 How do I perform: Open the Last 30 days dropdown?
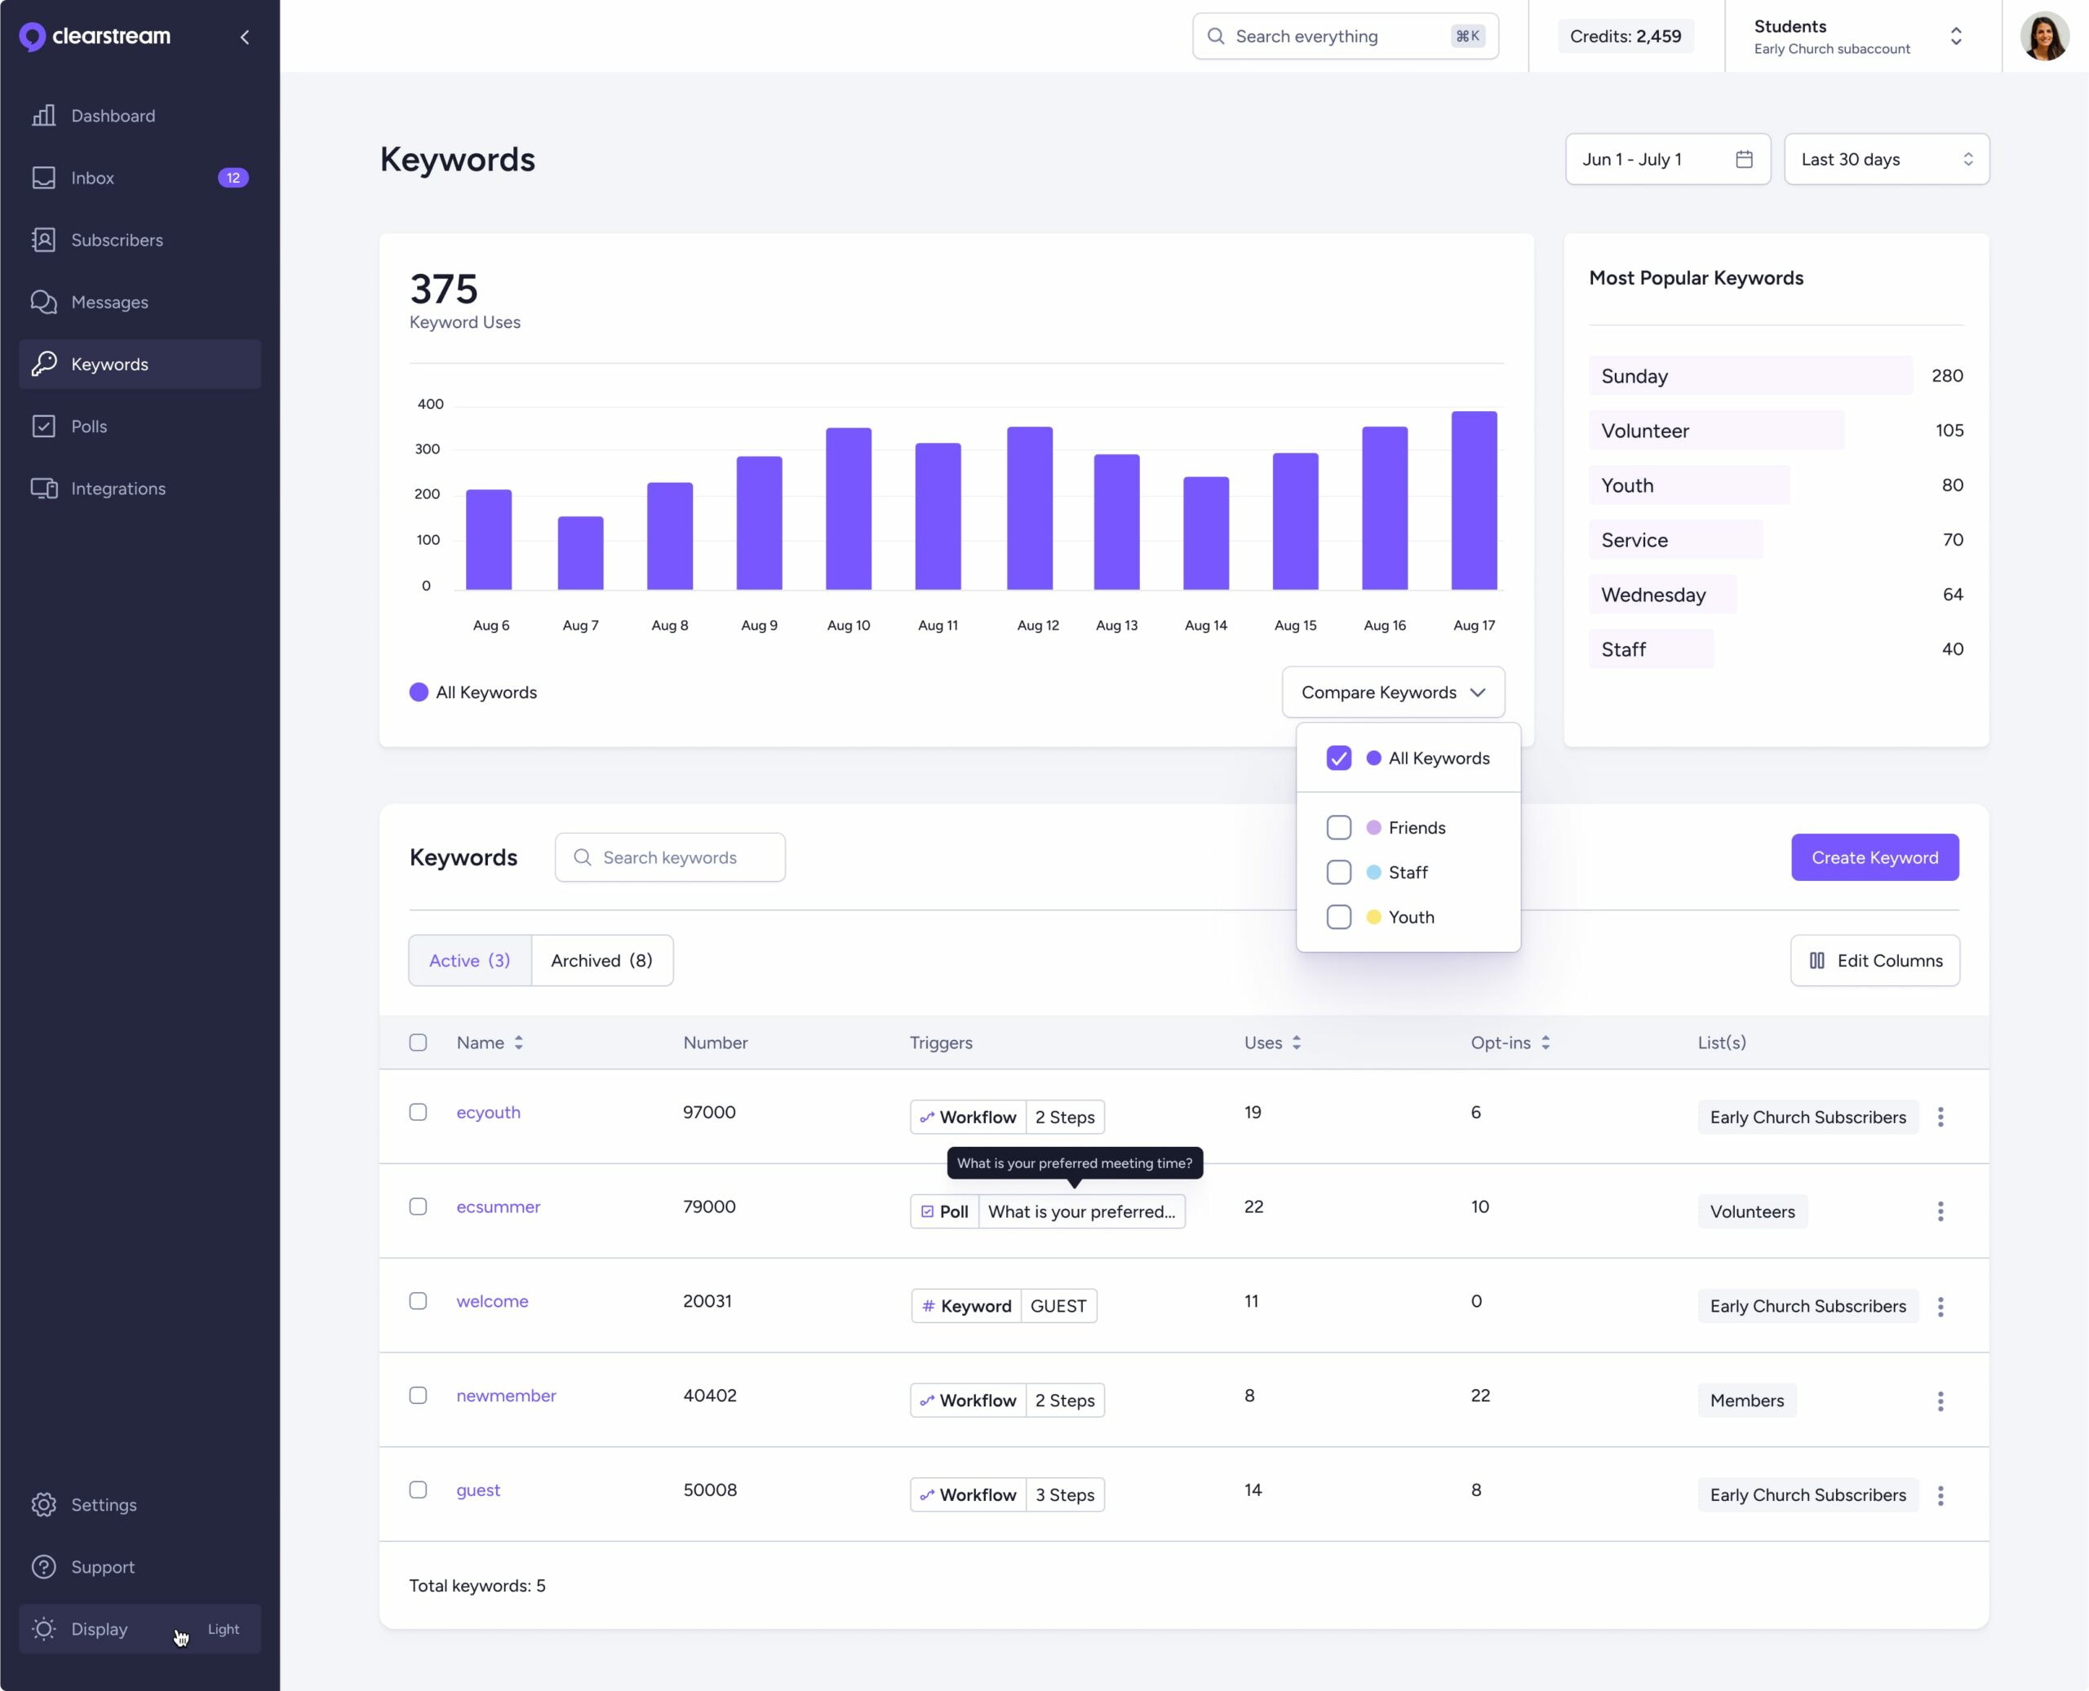pos(1887,159)
